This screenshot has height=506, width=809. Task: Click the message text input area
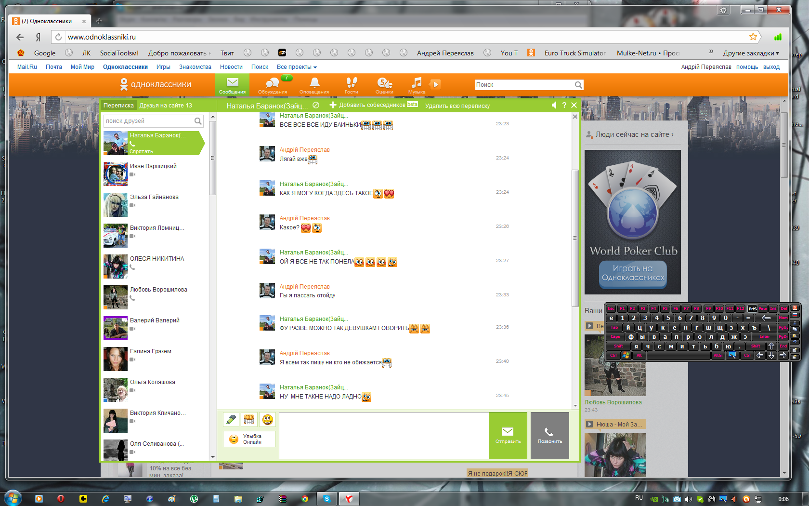[384, 435]
